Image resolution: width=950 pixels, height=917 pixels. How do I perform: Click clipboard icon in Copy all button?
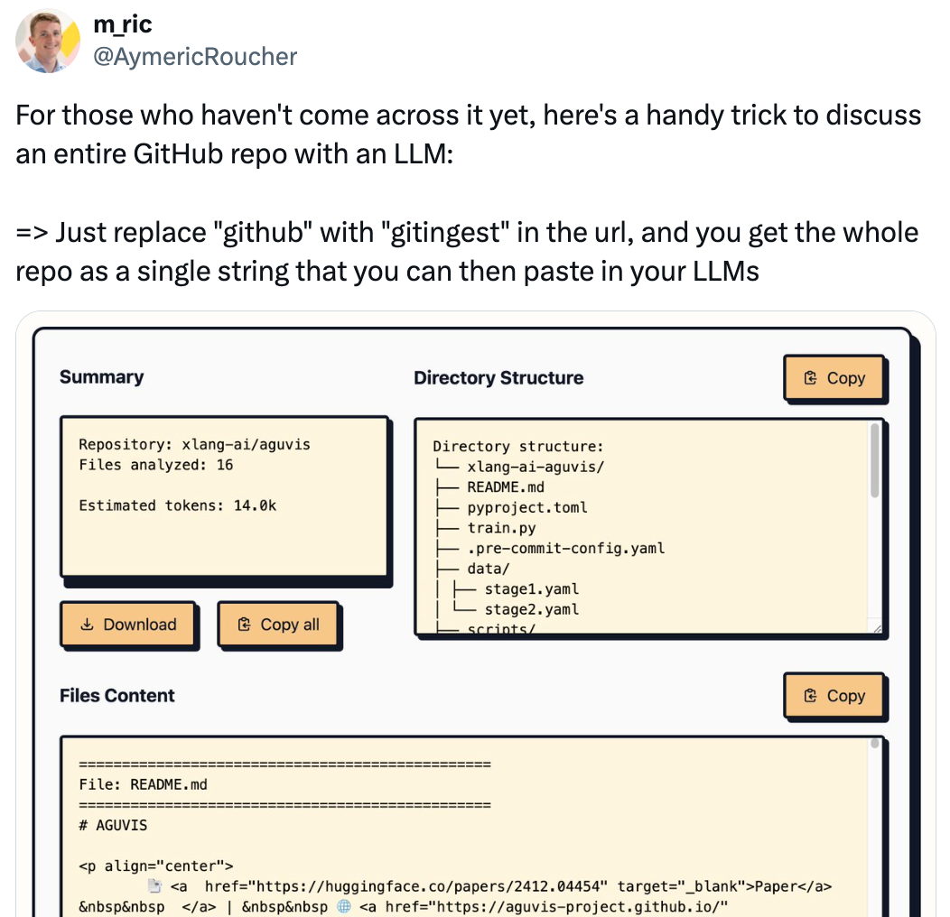tap(244, 625)
